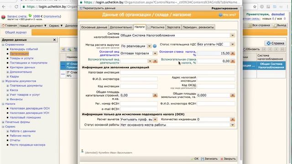Click the Основная ставка налога value field

click(x=214, y=53)
